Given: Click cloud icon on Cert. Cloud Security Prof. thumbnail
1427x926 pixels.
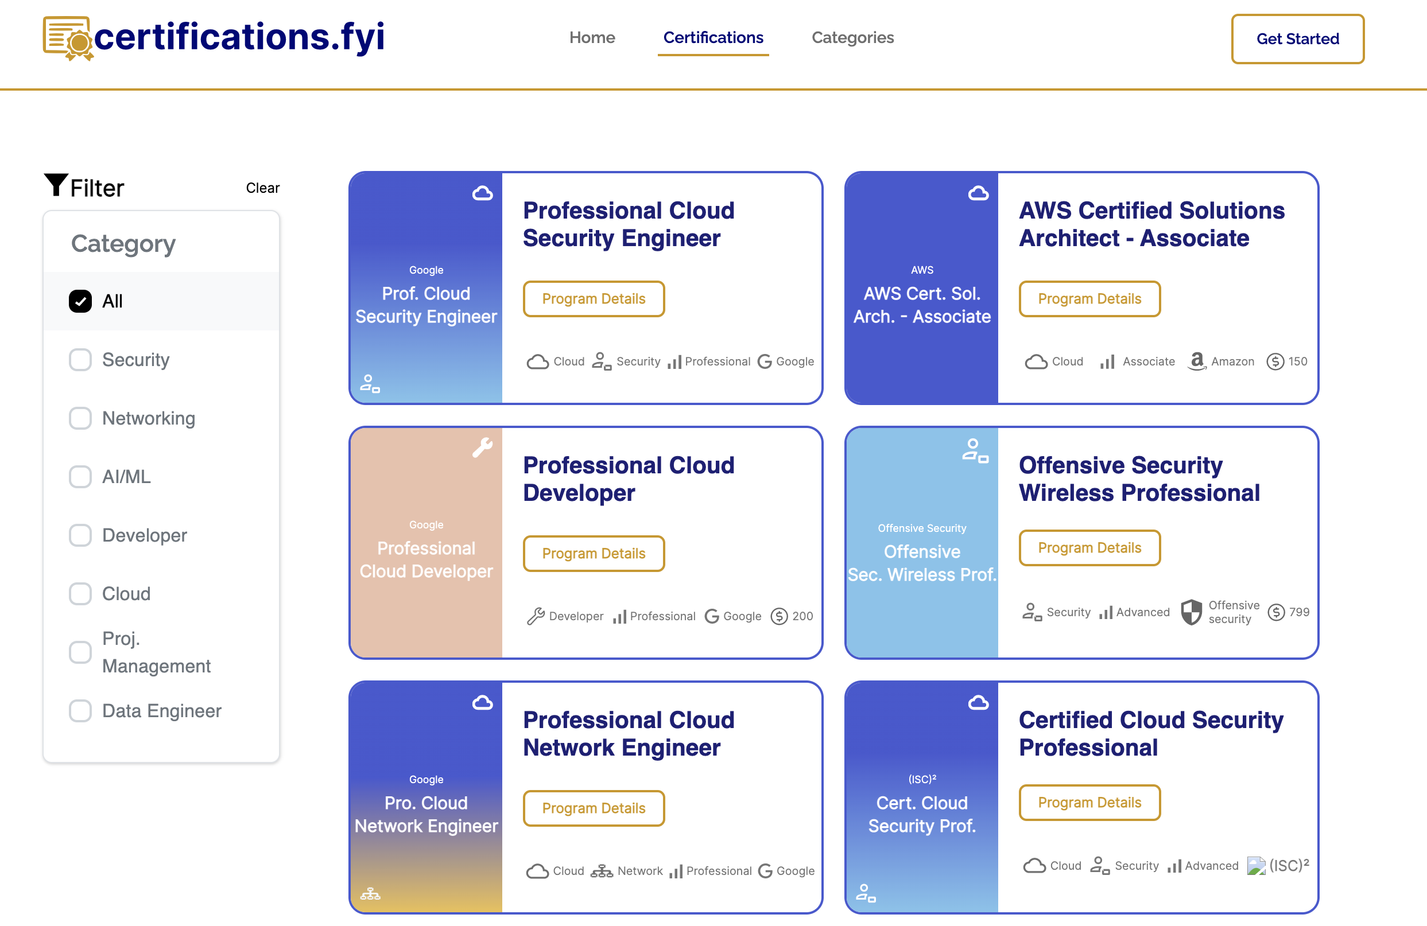Looking at the screenshot, I should (x=978, y=702).
